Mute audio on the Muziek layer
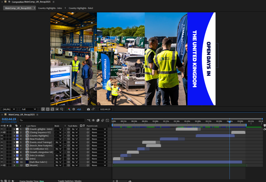The image size is (266, 182). click(5, 165)
